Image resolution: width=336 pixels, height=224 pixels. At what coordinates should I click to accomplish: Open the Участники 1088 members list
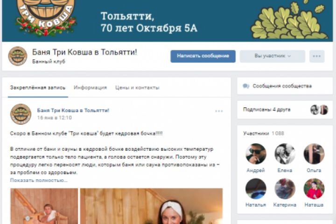pos(263,133)
